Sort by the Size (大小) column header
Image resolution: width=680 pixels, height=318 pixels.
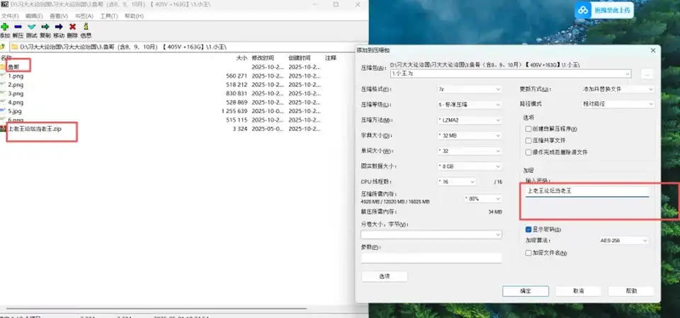pos(242,57)
